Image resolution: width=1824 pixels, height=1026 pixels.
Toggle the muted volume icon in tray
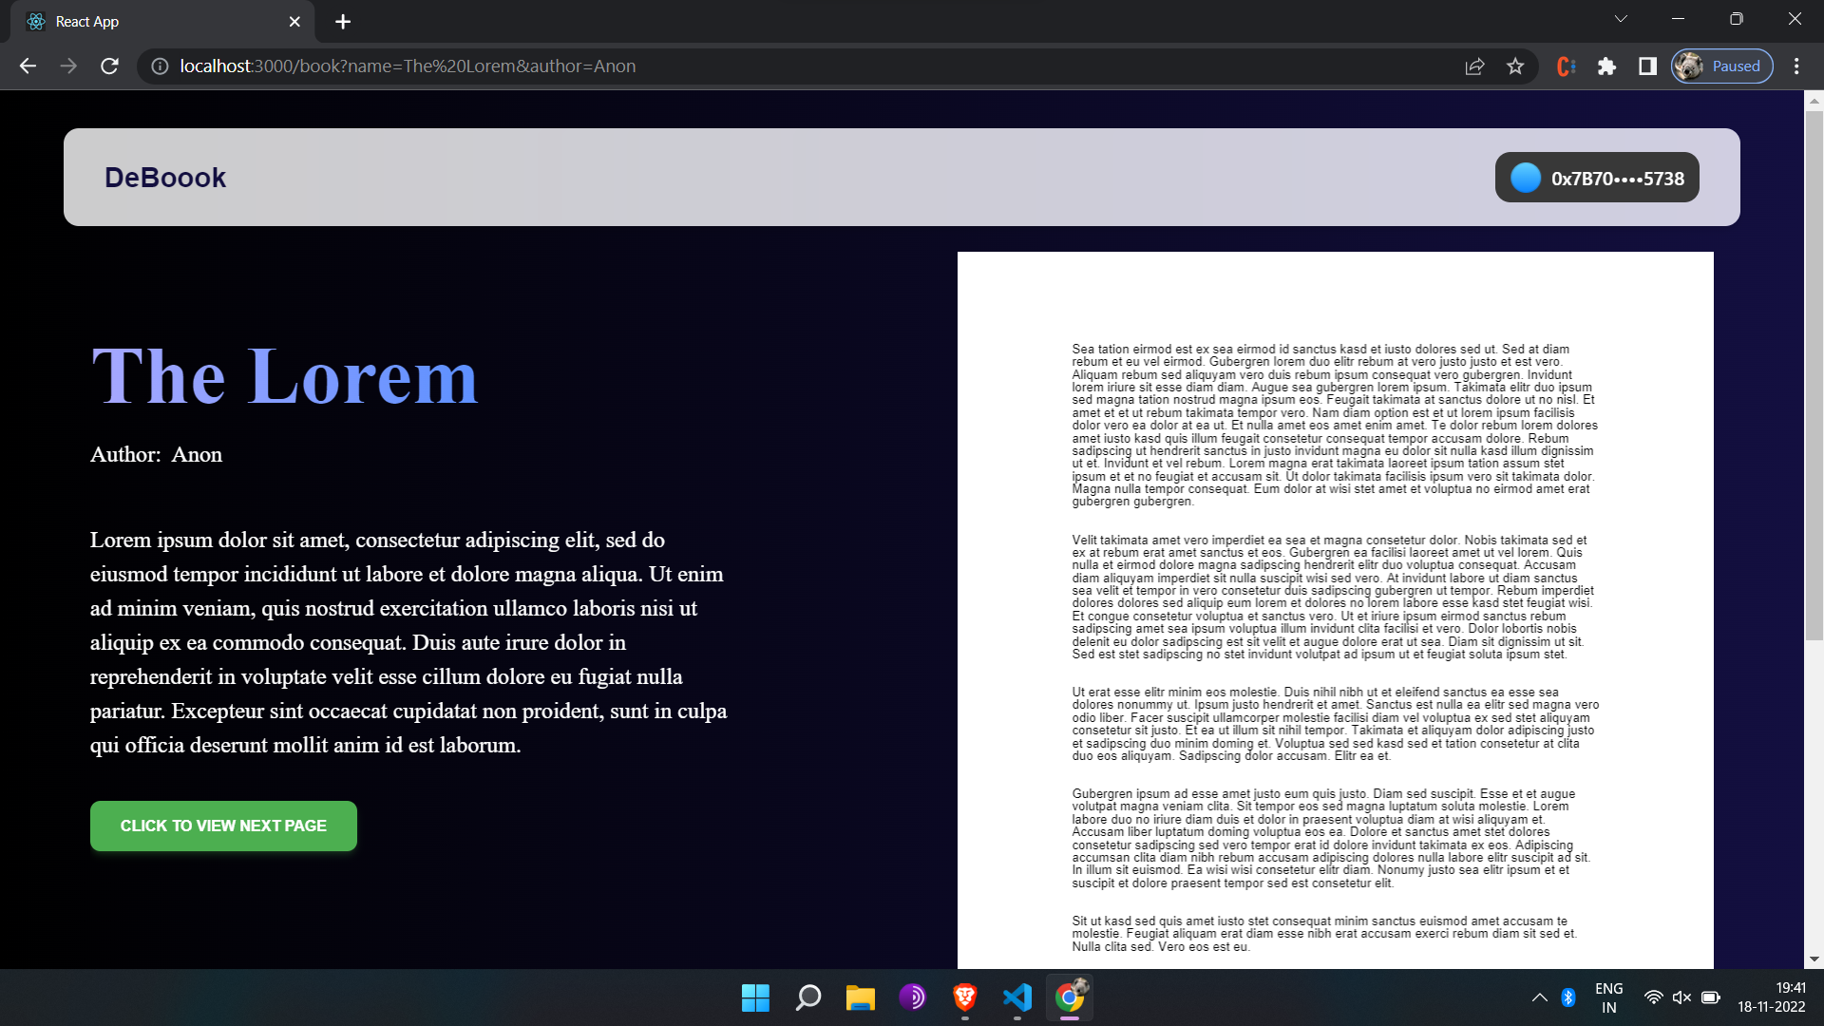coord(1681,997)
